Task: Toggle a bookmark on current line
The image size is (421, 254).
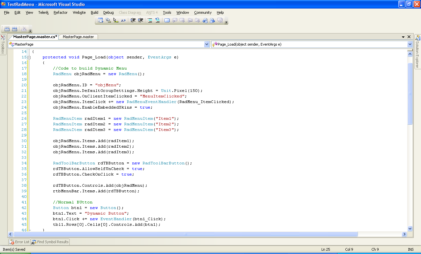Action: (x=167, y=20)
